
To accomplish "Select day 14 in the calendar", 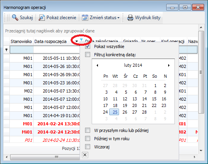I will pyautogui.click(x=144, y=99).
